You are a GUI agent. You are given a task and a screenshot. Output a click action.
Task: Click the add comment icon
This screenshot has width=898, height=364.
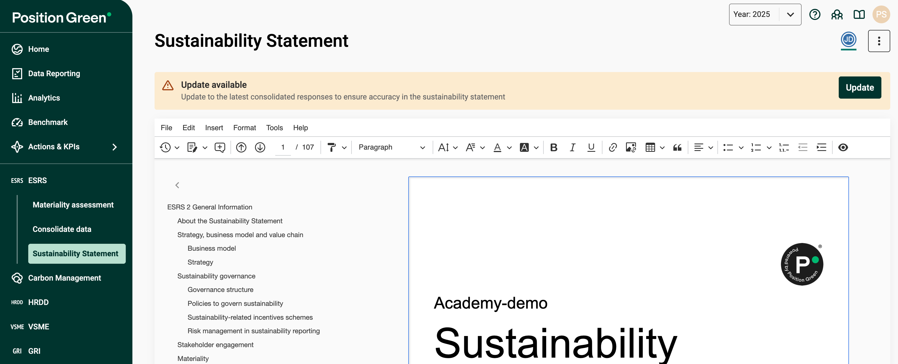220,147
